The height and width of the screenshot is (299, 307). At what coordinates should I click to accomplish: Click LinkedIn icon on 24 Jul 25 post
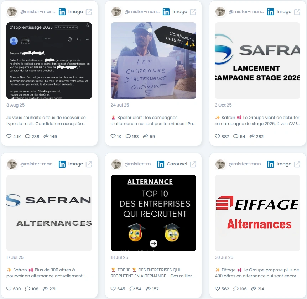166,12
